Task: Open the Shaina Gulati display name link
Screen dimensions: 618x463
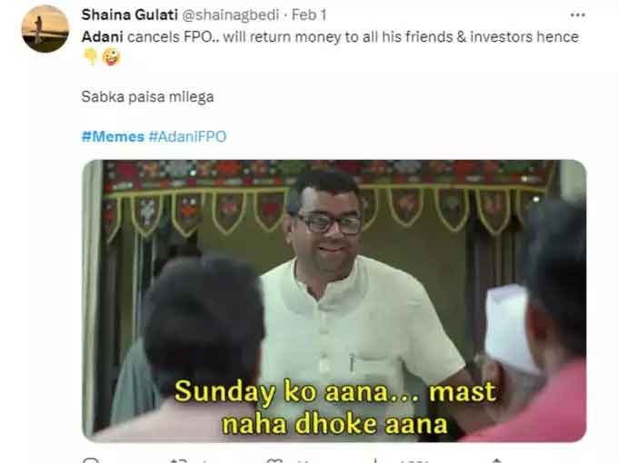Action: click(130, 15)
